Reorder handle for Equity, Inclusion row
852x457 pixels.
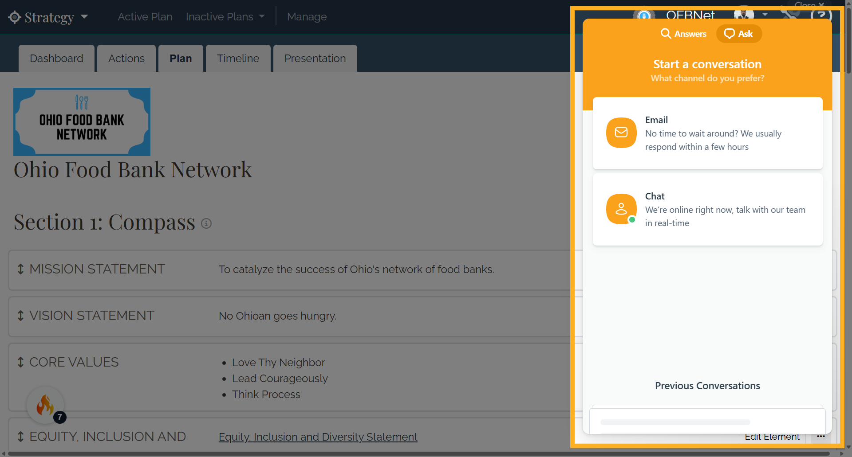click(20, 437)
